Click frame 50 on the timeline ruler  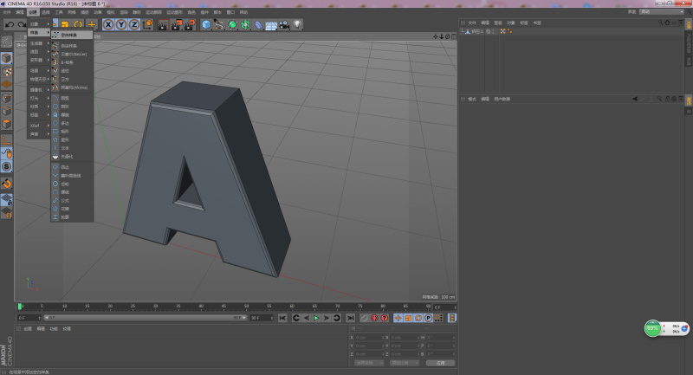point(246,306)
